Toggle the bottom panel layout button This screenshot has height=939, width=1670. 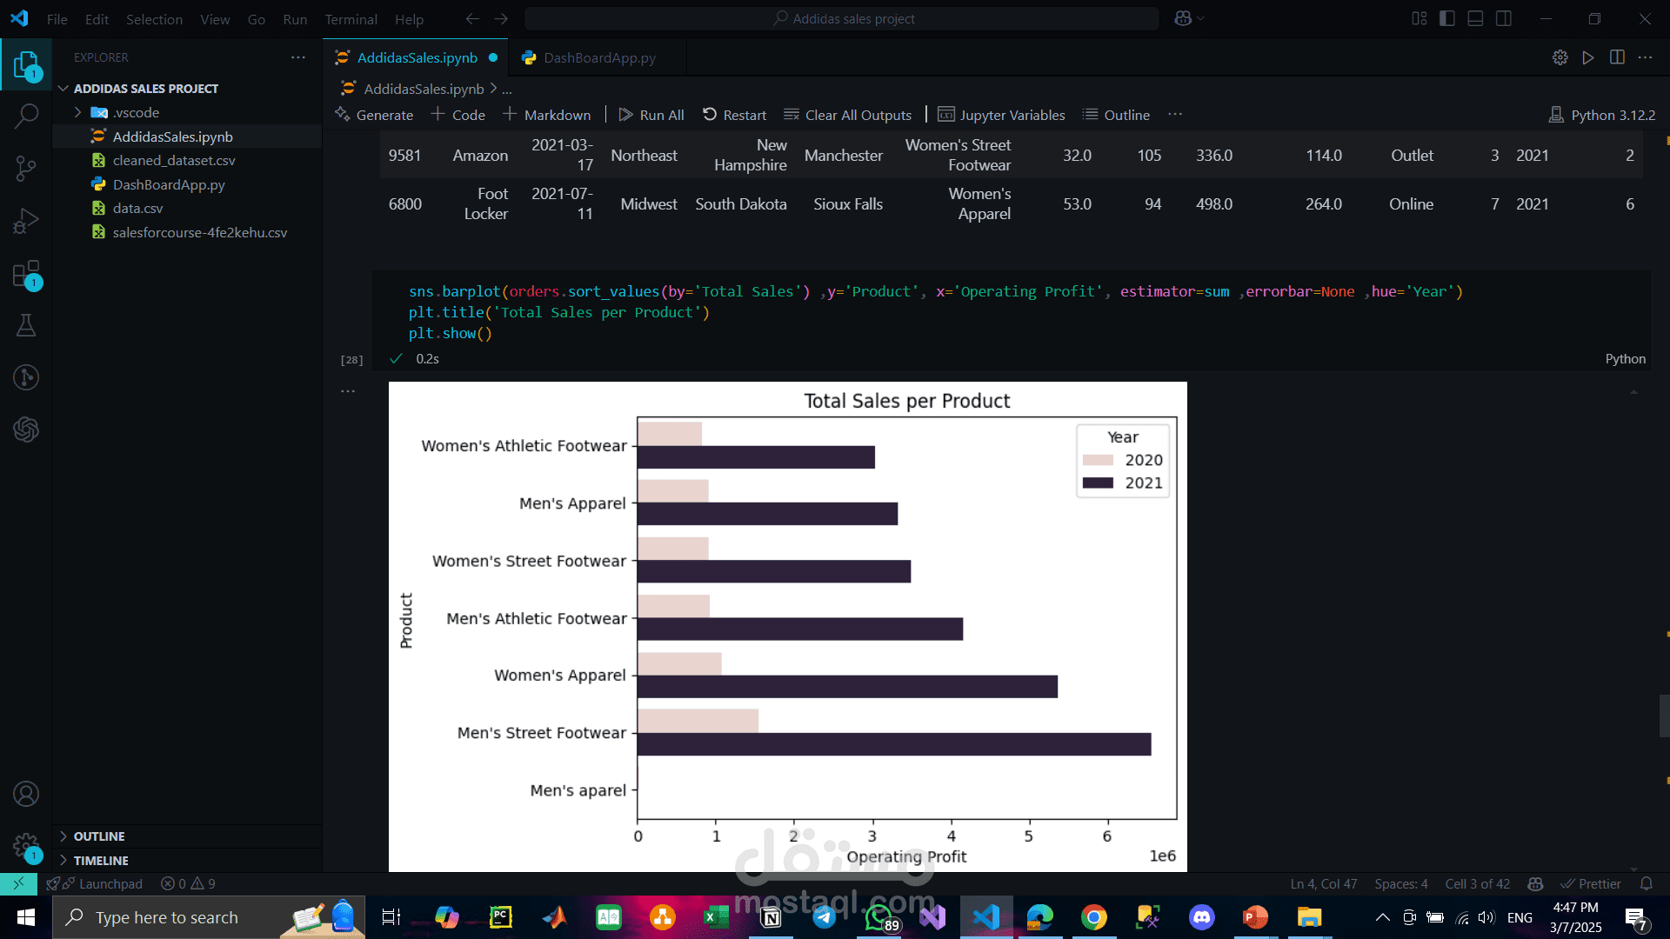pyautogui.click(x=1475, y=18)
